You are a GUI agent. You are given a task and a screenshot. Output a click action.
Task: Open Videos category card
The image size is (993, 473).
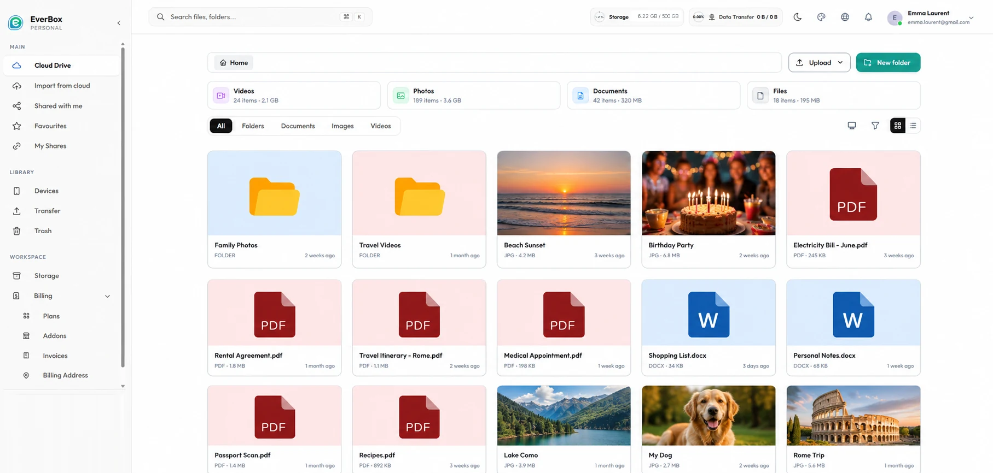pyautogui.click(x=294, y=96)
